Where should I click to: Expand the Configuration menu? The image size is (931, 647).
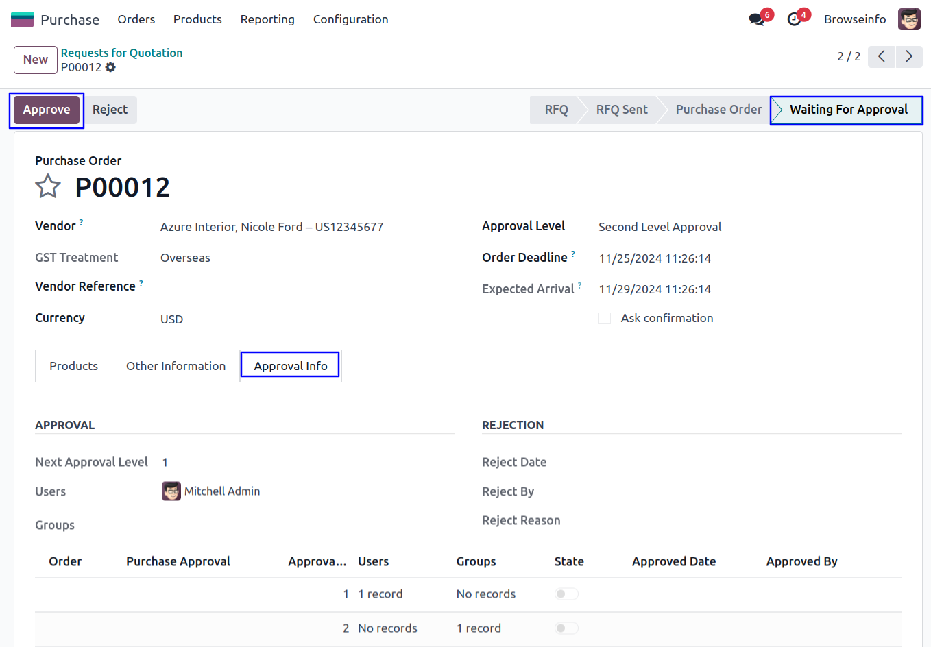[x=350, y=19]
